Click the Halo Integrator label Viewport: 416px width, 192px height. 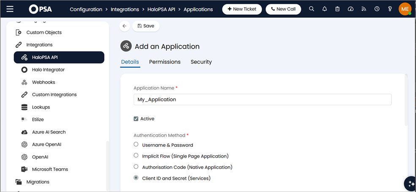tap(48, 70)
